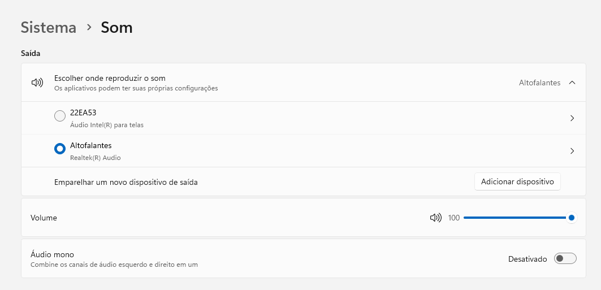This screenshot has width=601, height=290.
Task: Open Altofalantes device details chevron
Action: pyautogui.click(x=572, y=151)
